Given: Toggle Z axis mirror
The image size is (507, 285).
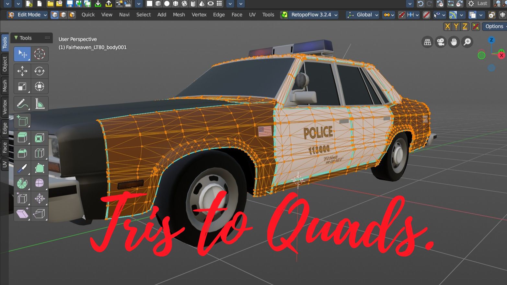Looking at the screenshot, I should click(465, 27).
